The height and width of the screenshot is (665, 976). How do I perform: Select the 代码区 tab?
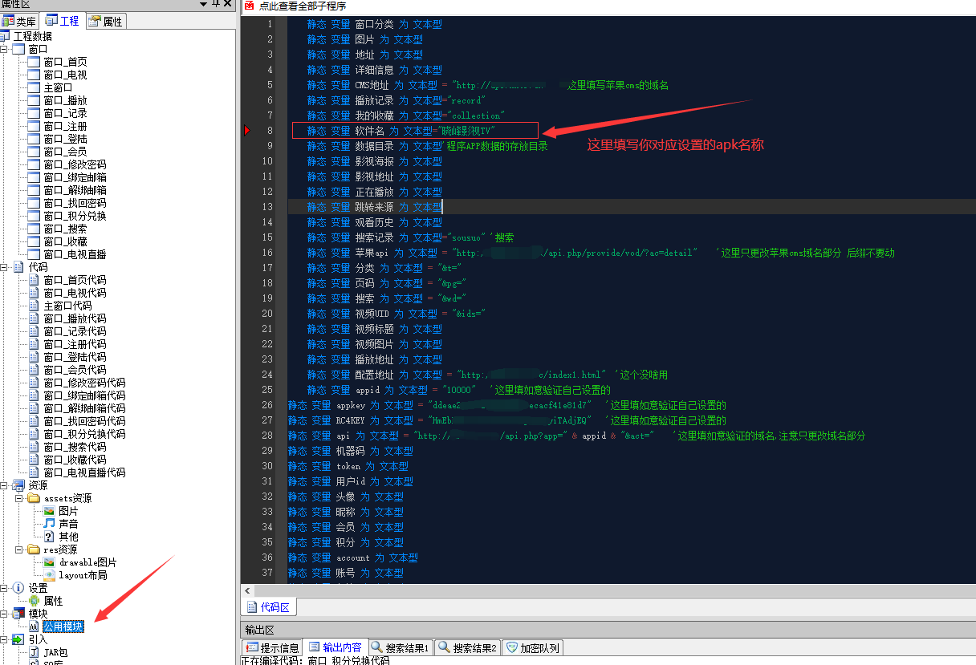[x=269, y=607]
